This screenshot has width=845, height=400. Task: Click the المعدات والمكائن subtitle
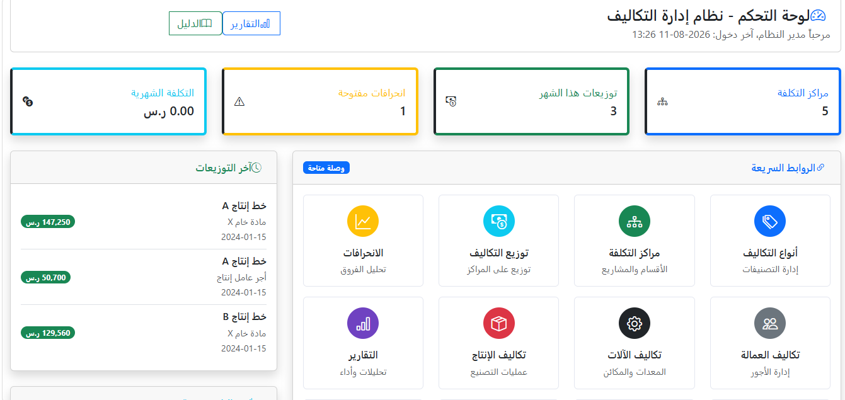(635, 372)
